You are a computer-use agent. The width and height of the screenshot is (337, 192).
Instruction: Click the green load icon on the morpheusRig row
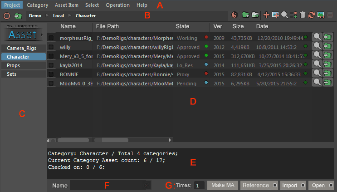[327, 37]
